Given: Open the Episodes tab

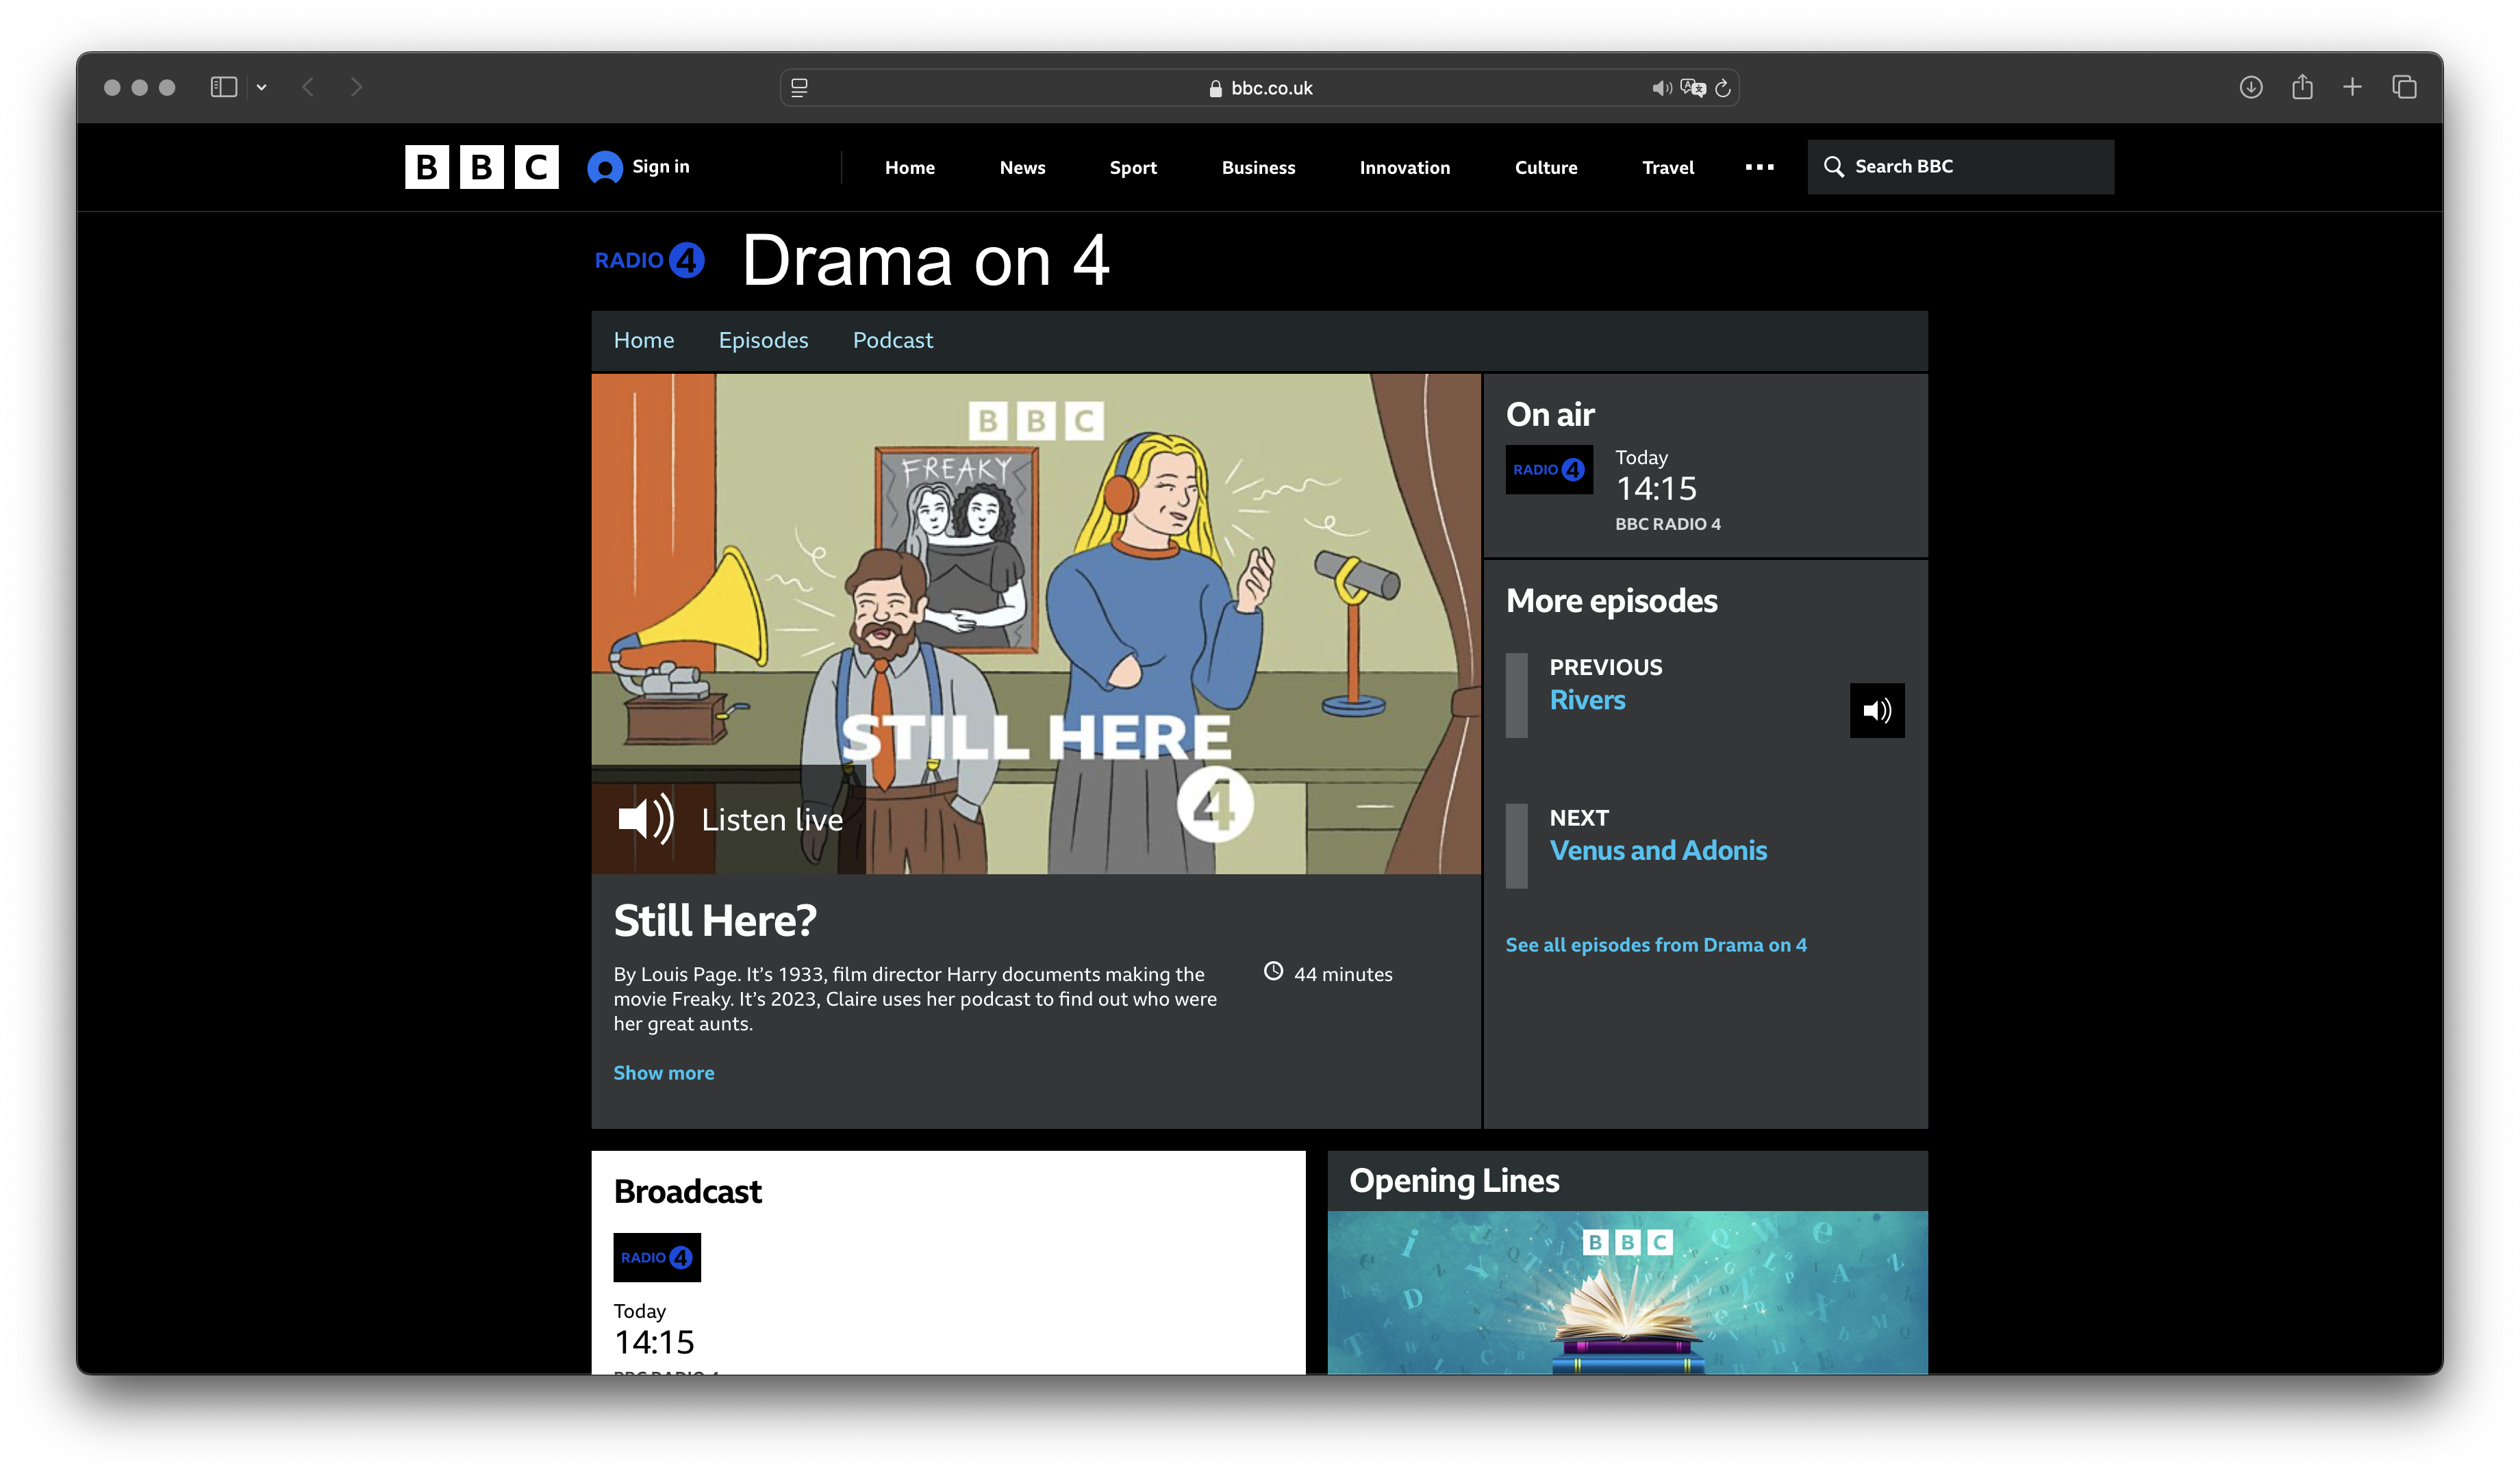Looking at the screenshot, I should [763, 340].
